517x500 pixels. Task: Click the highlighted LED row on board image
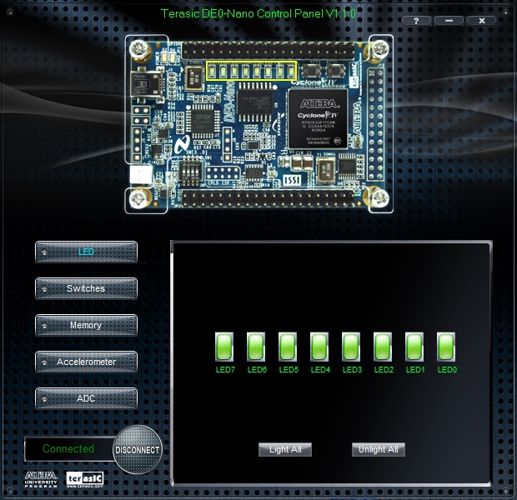(x=252, y=71)
